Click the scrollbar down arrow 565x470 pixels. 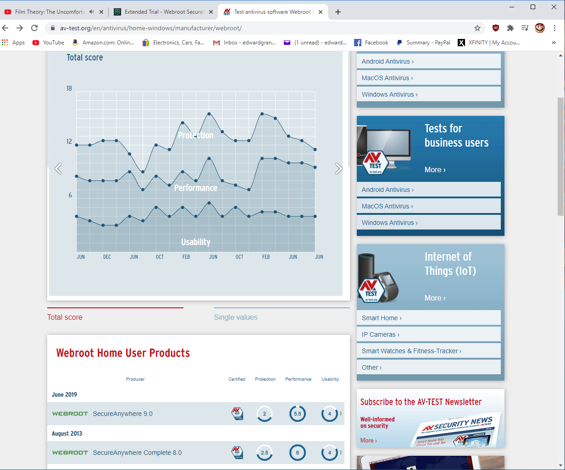561,466
